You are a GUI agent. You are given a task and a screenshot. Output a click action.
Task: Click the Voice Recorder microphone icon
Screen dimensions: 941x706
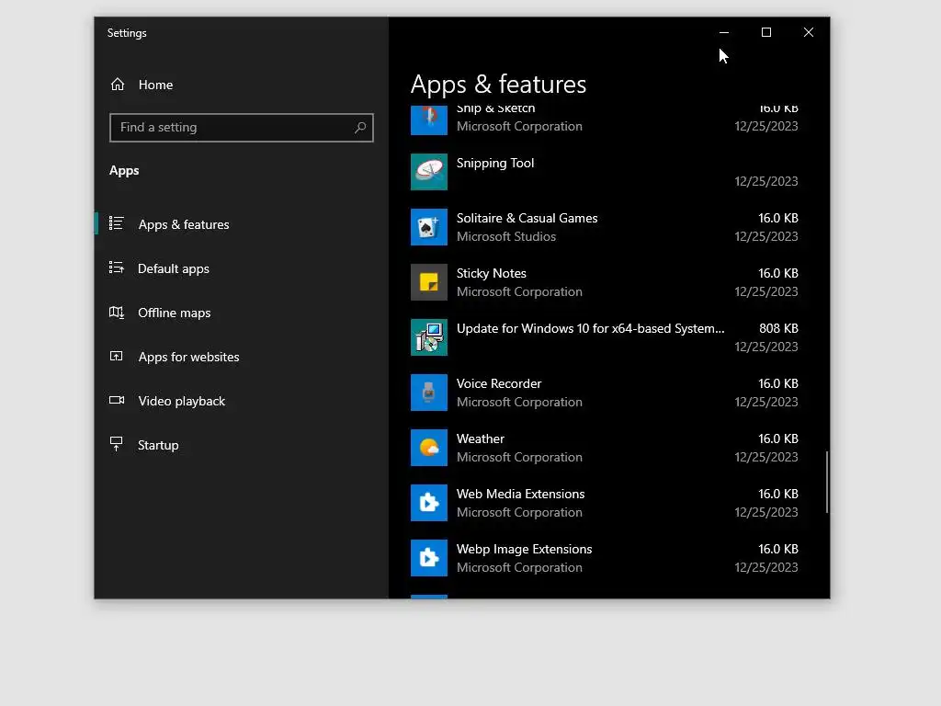pos(429,393)
